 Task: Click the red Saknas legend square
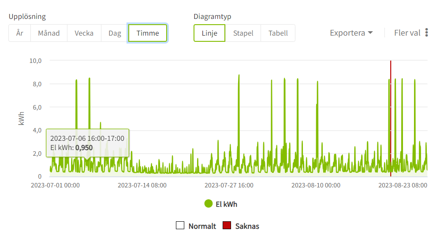pos(227,226)
